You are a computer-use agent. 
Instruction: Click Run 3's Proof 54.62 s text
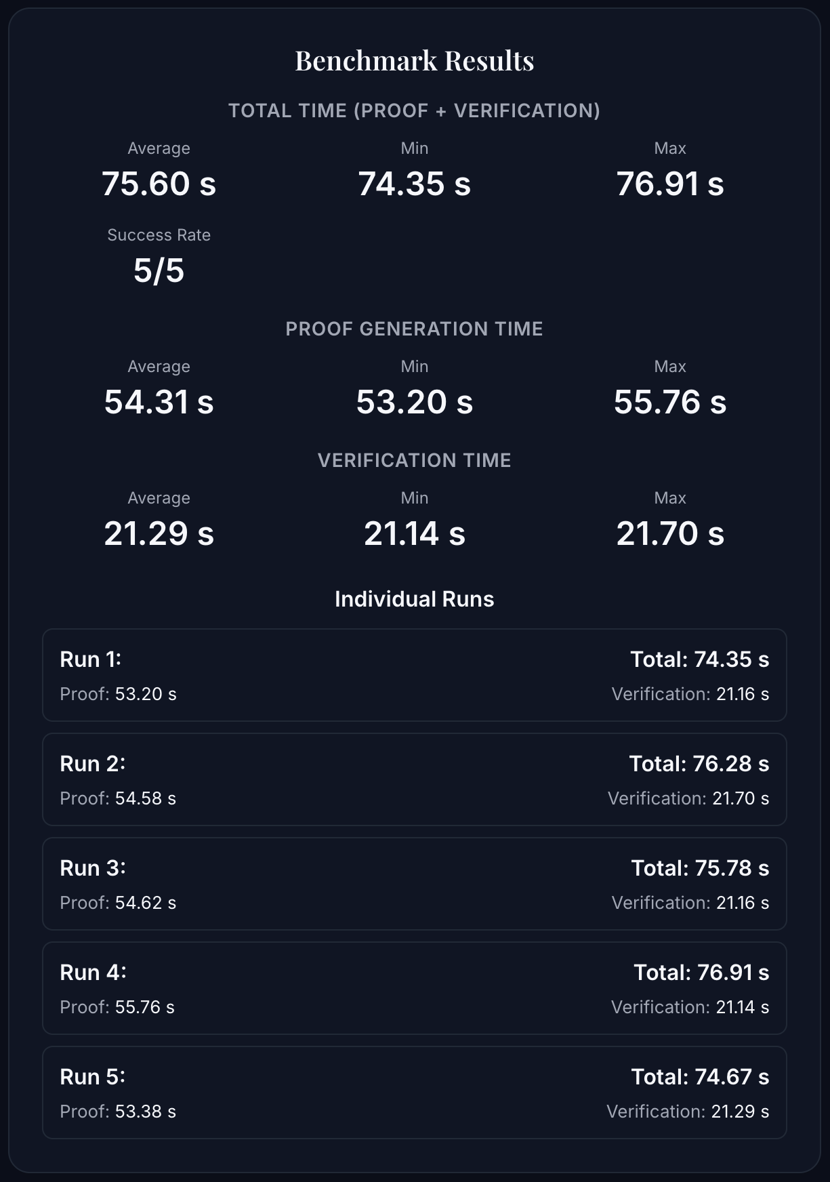[x=118, y=903]
